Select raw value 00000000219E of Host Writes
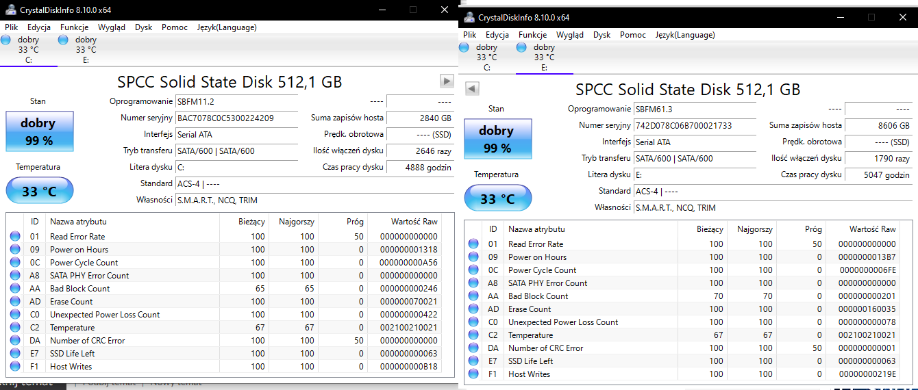This screenshot has width=918, height=390. pyautogui.click(x=867, y=374)
